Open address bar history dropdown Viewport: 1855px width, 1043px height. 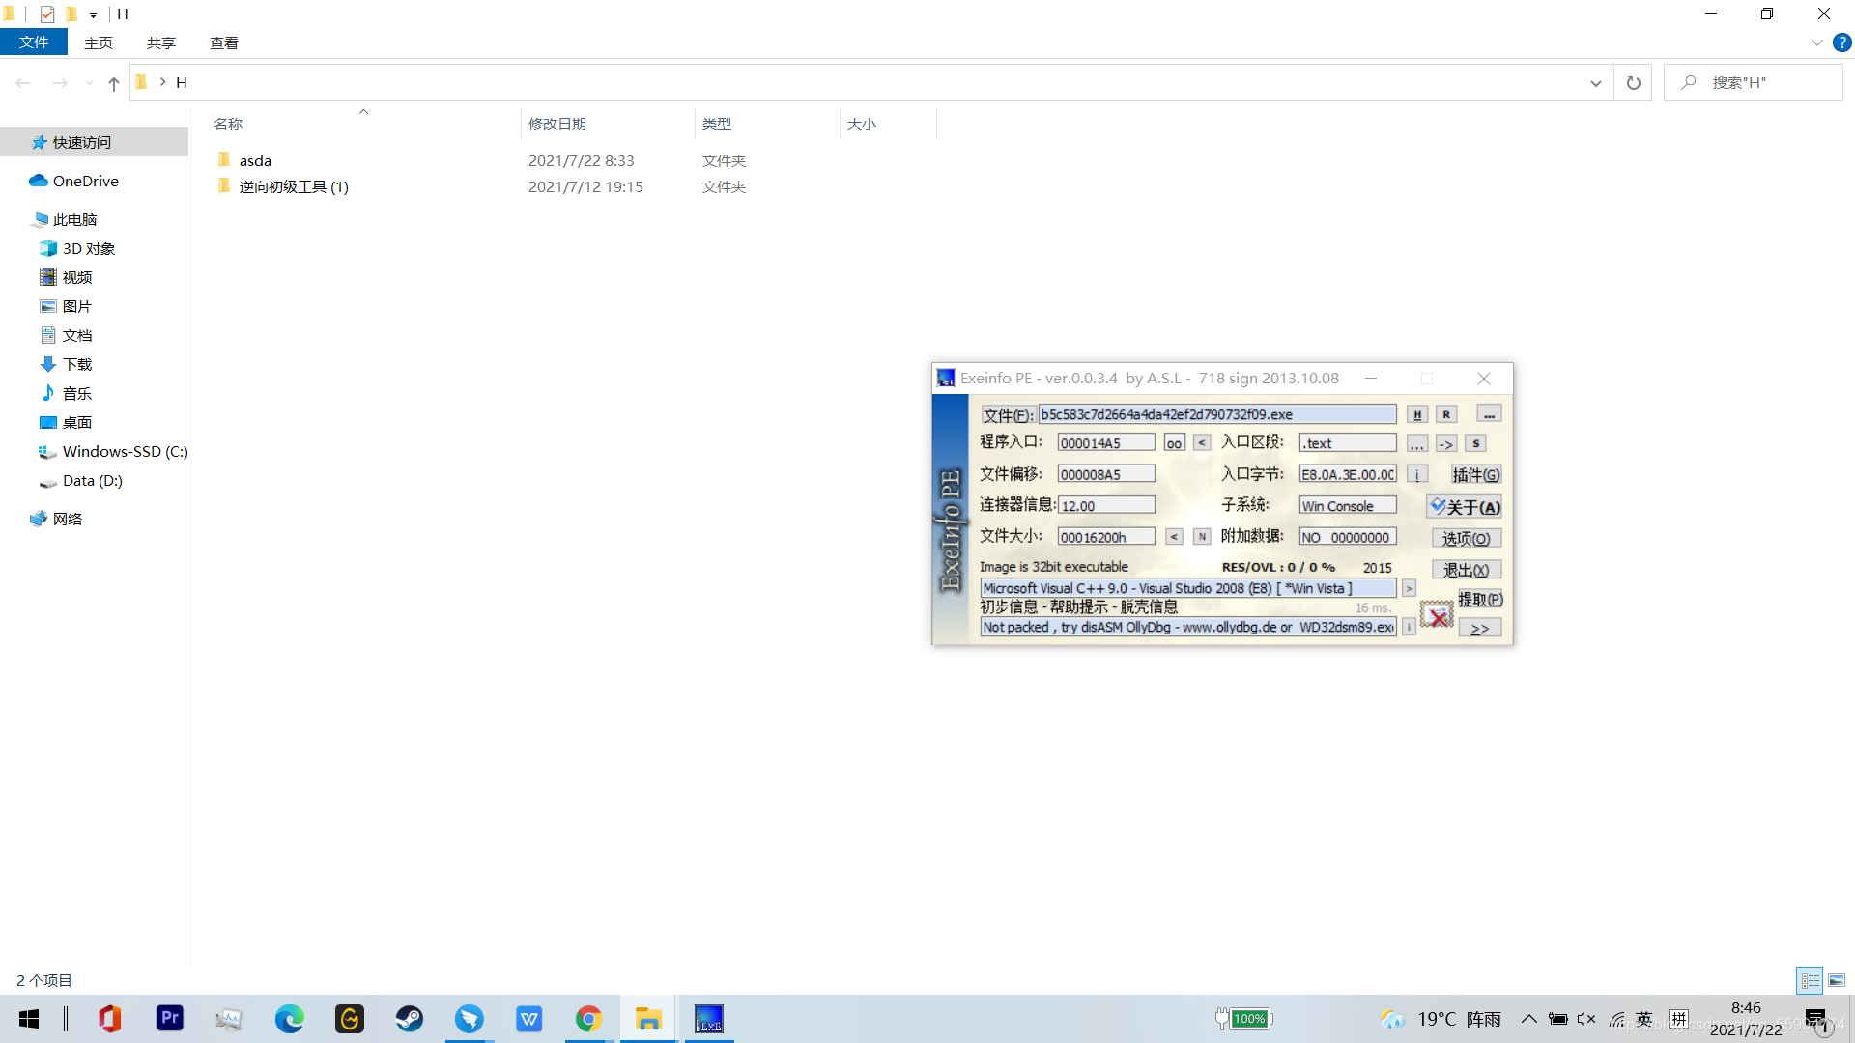pos(1595,83)
